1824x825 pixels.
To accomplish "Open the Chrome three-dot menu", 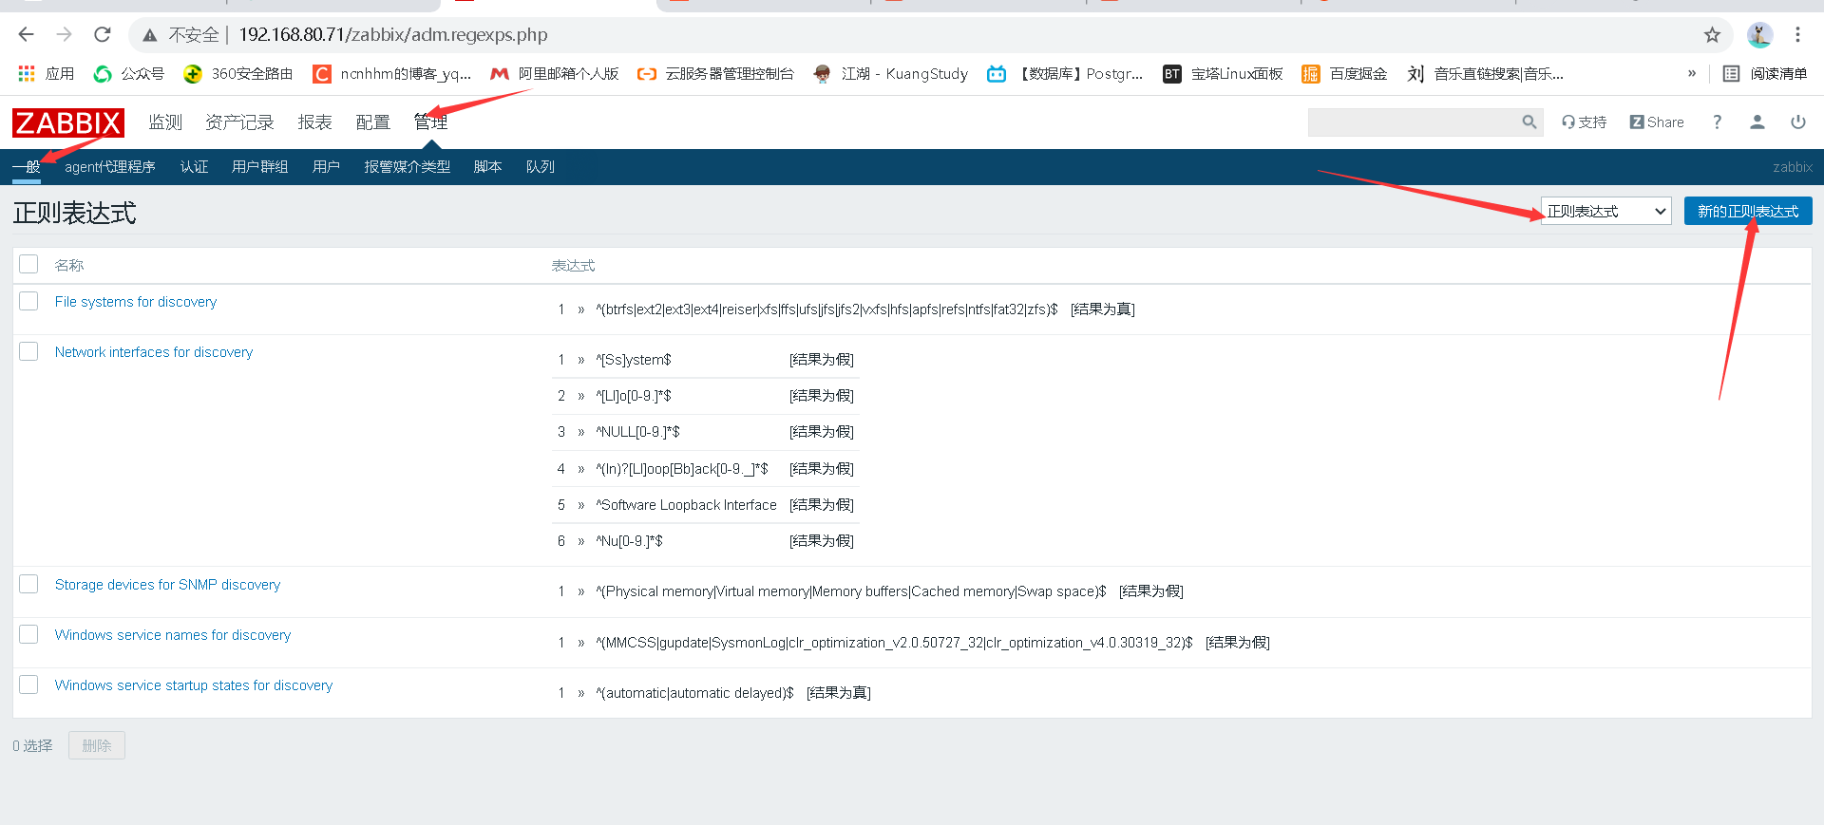I will pyautogui.click(x=1797, y=35).
